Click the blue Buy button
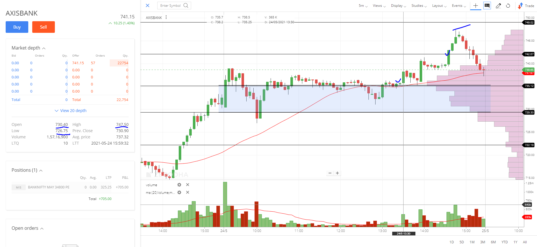 [x=17, y=27]
